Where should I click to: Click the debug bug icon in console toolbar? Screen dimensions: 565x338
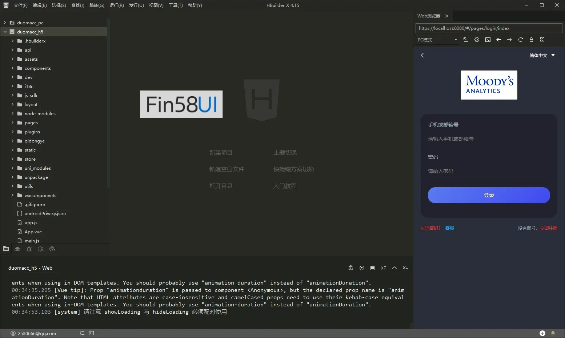[350, 268]
